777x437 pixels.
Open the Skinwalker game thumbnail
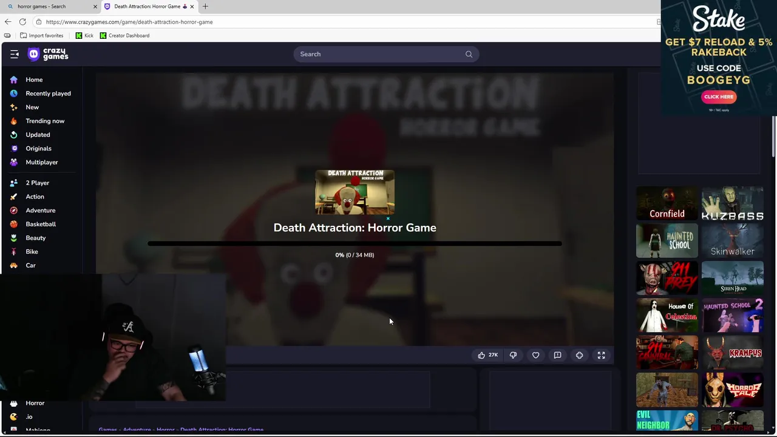pos(733,241)
